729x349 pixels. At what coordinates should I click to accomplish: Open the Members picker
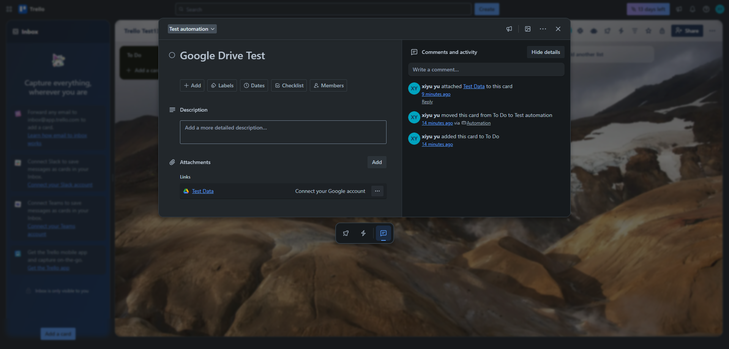tap(328, 85)
